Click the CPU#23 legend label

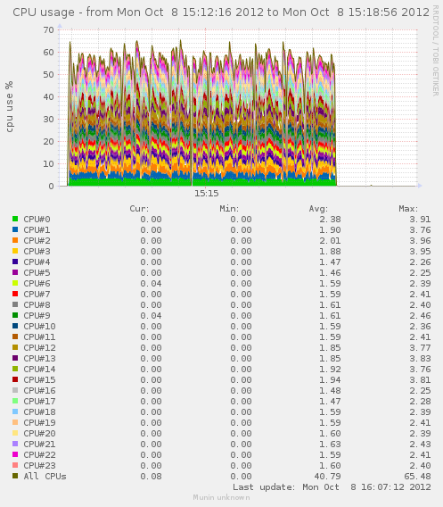(x=39, y=466)
